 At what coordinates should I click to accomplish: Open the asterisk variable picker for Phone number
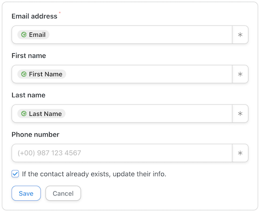click(x=240, y=153)
